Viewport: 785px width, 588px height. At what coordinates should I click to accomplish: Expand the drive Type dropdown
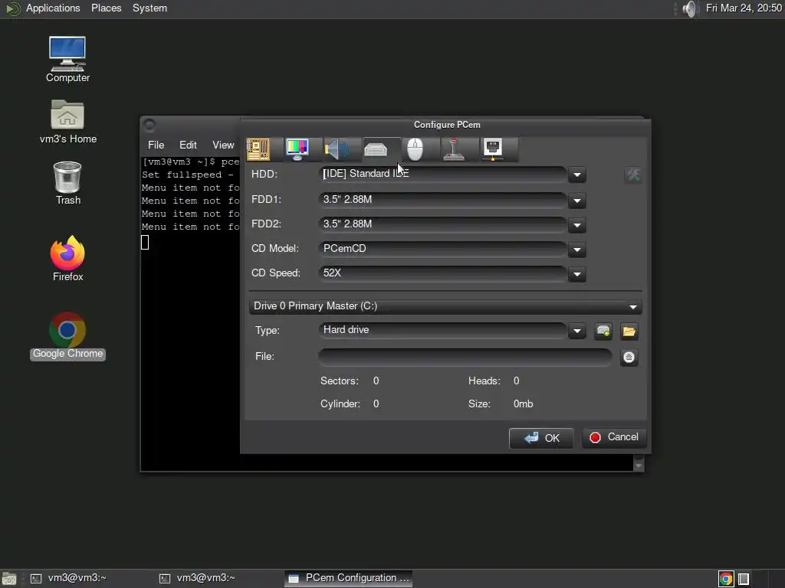(x=577, y=331)
